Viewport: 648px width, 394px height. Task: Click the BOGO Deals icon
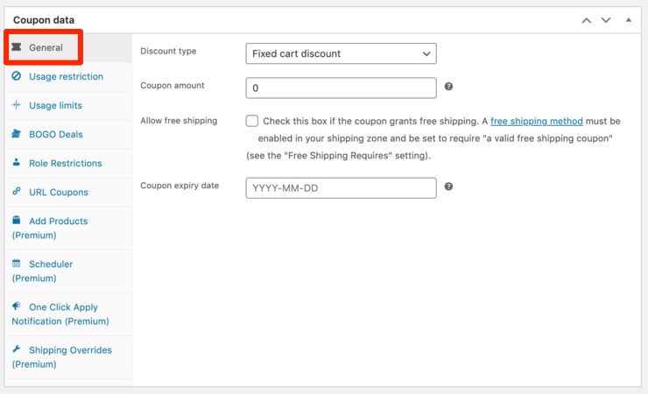point(17,133)
